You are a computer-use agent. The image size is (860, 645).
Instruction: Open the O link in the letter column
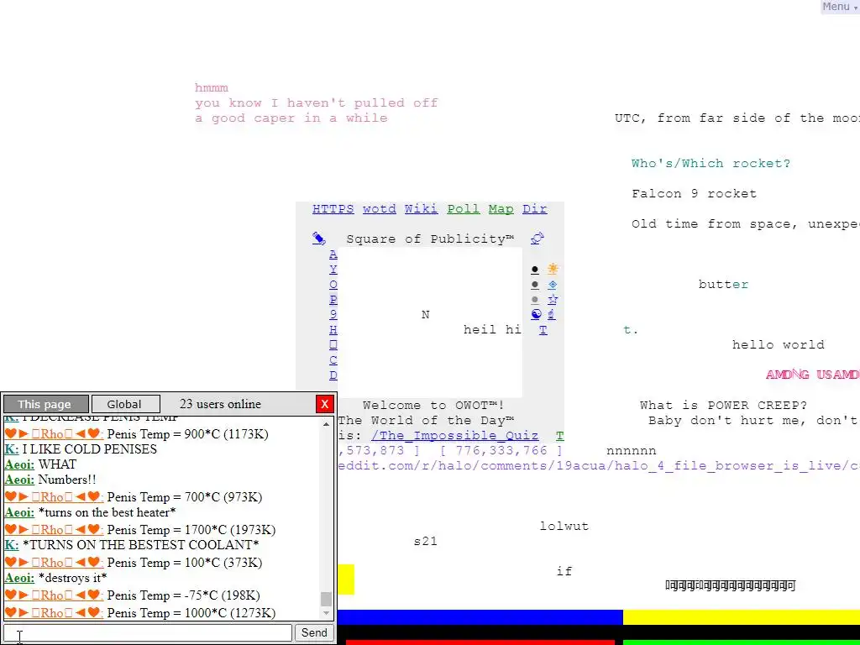point(333,285)
